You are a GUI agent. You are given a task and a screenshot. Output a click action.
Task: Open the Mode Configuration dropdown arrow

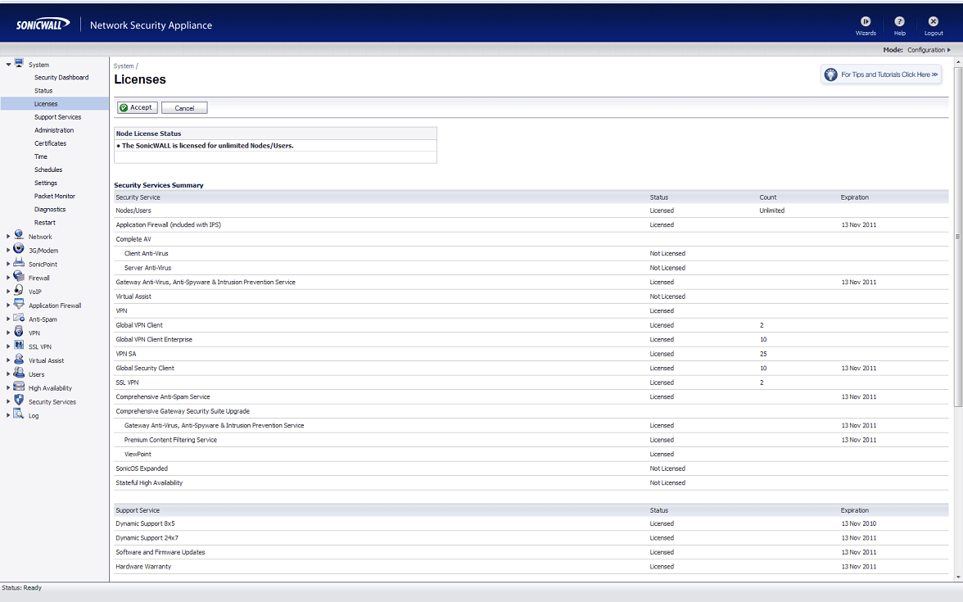click(x=949, y=50)
